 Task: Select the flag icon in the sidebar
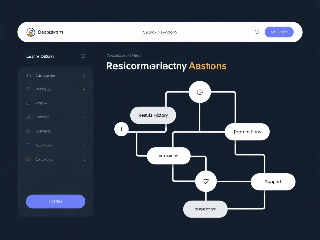28,117
